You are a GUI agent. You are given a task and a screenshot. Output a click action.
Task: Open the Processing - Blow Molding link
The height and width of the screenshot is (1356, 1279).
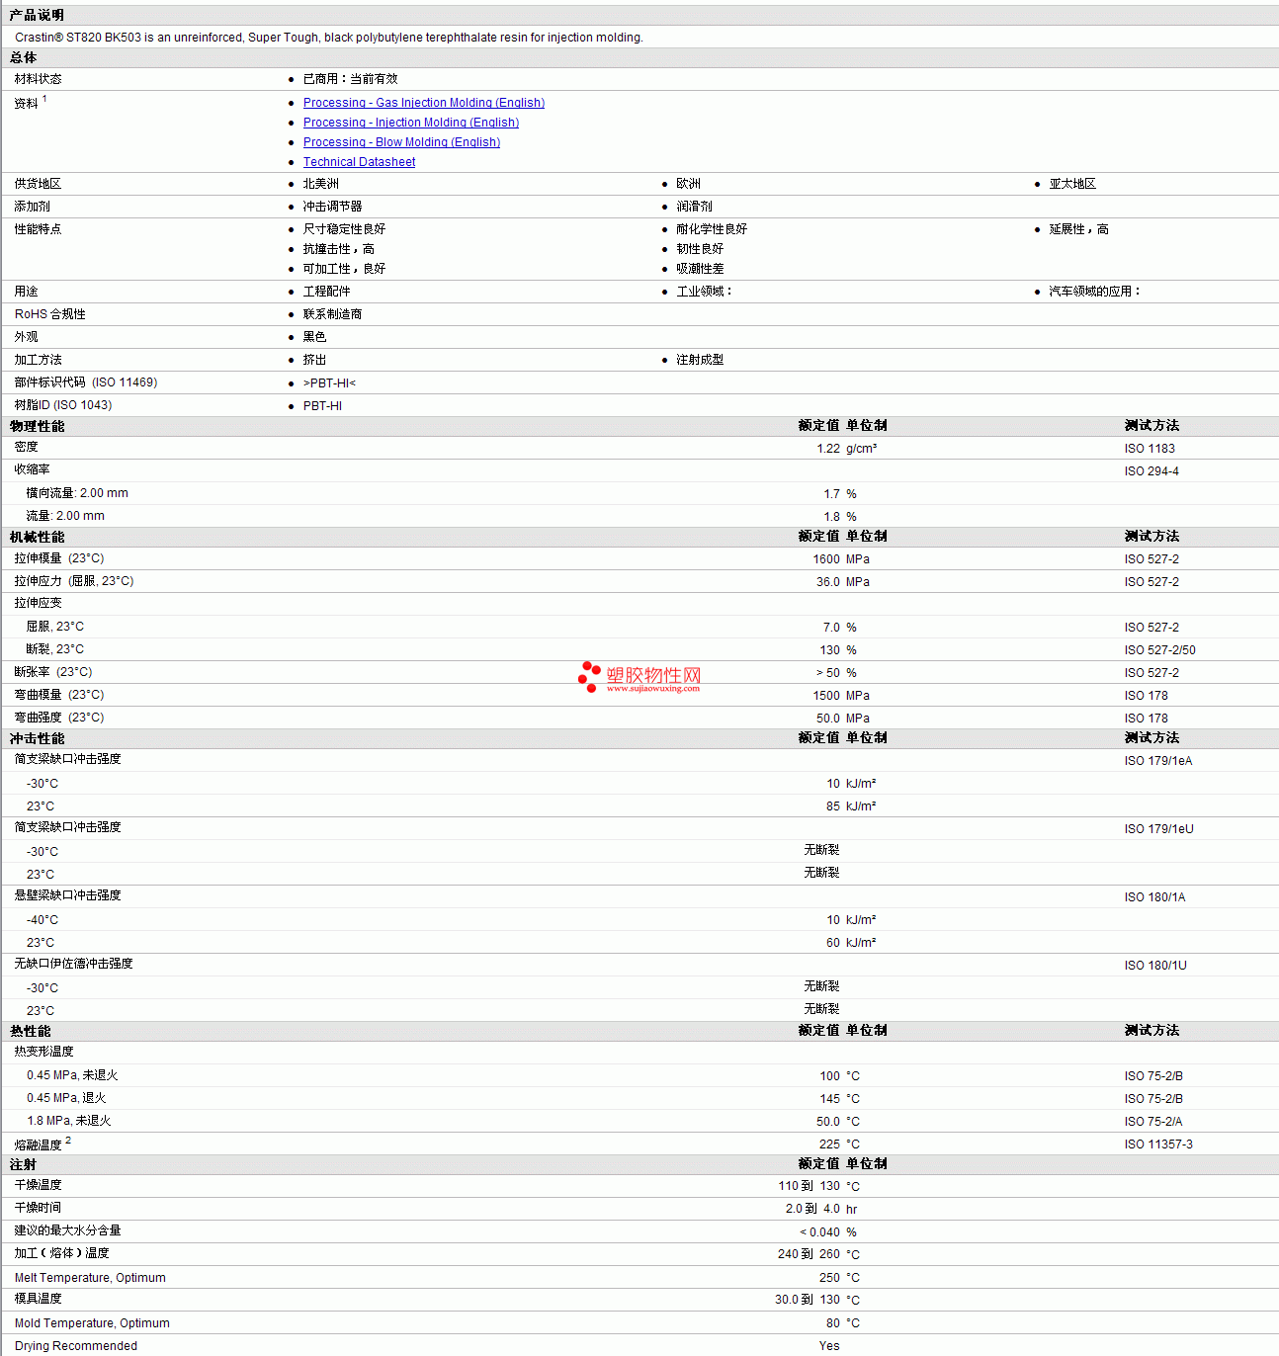coord(401,142)
